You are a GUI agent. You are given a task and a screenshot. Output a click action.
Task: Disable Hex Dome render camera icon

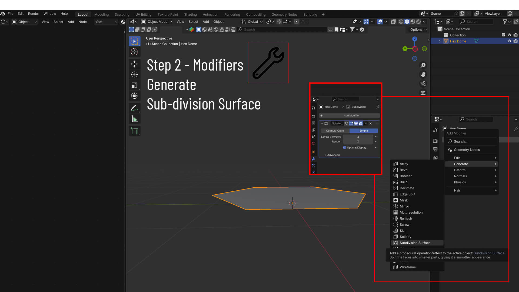click(515, 41)
